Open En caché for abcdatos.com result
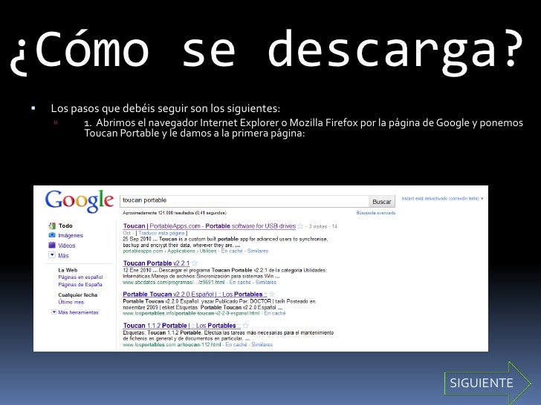The image size is (541, 405). point(240,282)
